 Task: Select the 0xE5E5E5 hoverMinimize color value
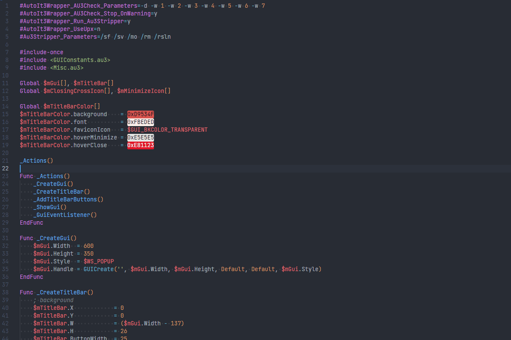[140, 137]
